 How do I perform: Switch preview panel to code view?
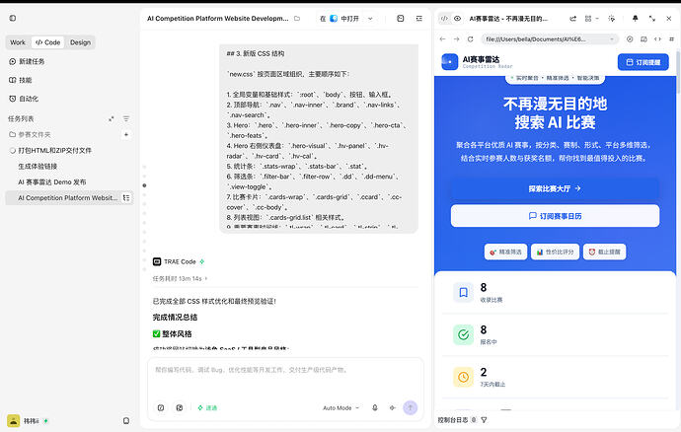(x=444, y=19)
